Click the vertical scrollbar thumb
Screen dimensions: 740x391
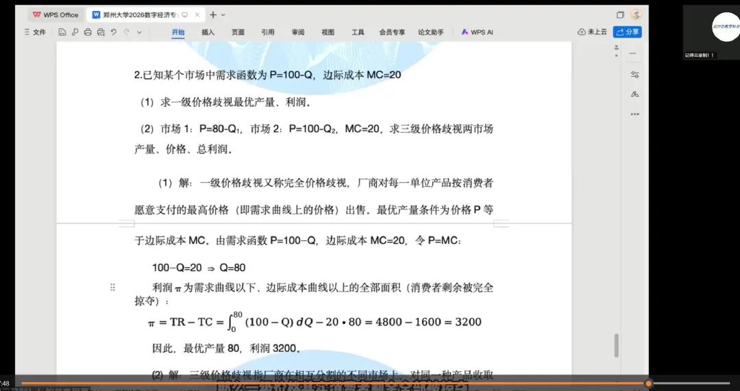[x=616, y=346]
